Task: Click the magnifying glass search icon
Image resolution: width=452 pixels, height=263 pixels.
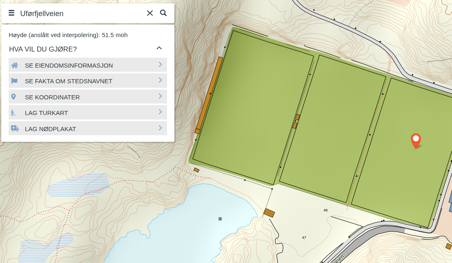Action: click(163, 13)
